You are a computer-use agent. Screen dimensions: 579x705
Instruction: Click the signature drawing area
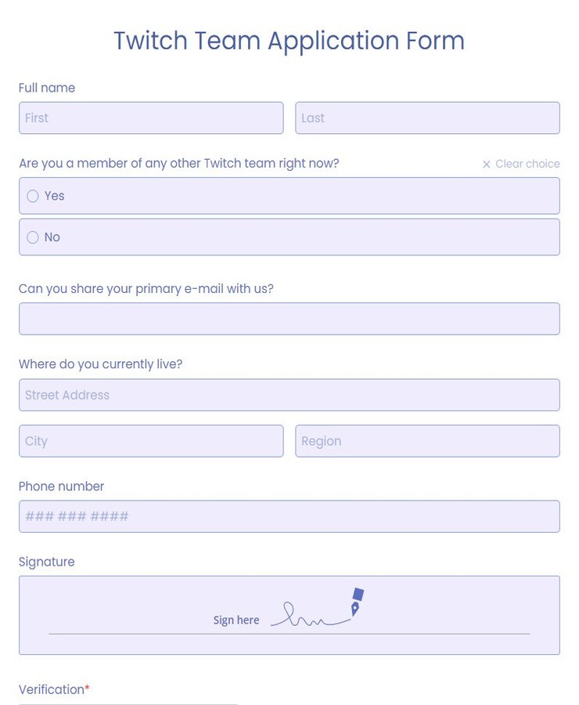click(289, 615)
